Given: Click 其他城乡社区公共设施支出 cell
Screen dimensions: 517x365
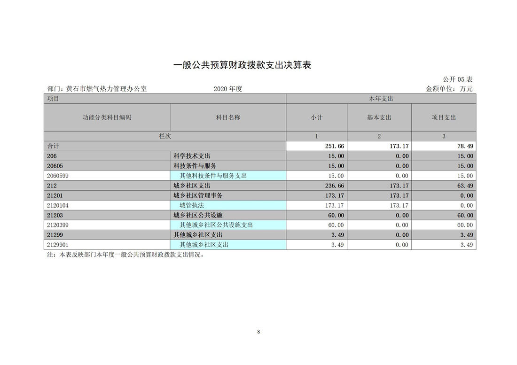Looking at the screenshot, I should point(228,225).
